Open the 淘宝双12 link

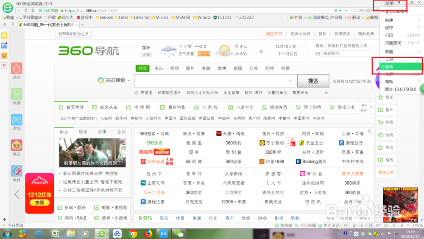coord(274,34)
